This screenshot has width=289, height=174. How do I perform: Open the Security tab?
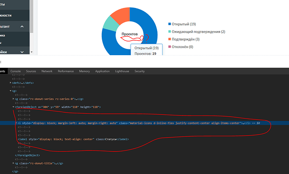139,71
